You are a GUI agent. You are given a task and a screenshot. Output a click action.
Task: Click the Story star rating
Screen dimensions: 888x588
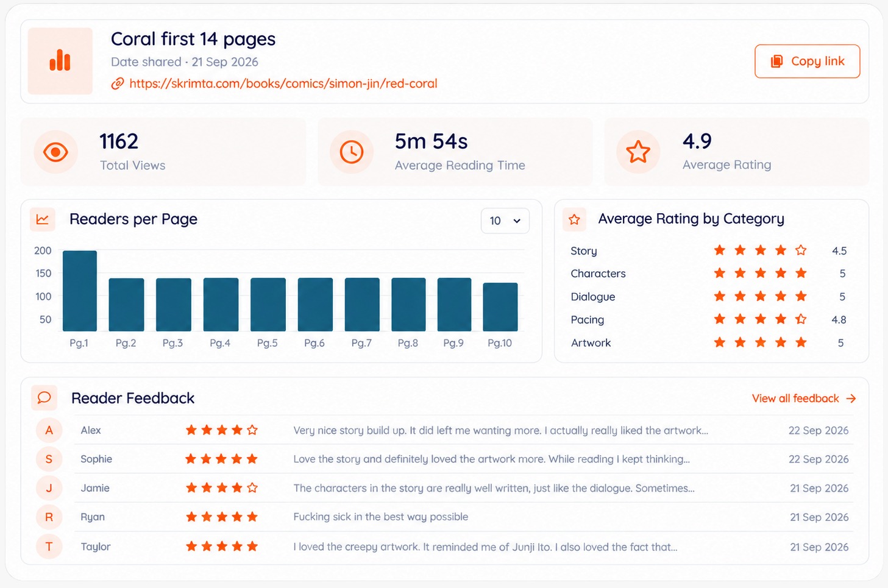760,250
